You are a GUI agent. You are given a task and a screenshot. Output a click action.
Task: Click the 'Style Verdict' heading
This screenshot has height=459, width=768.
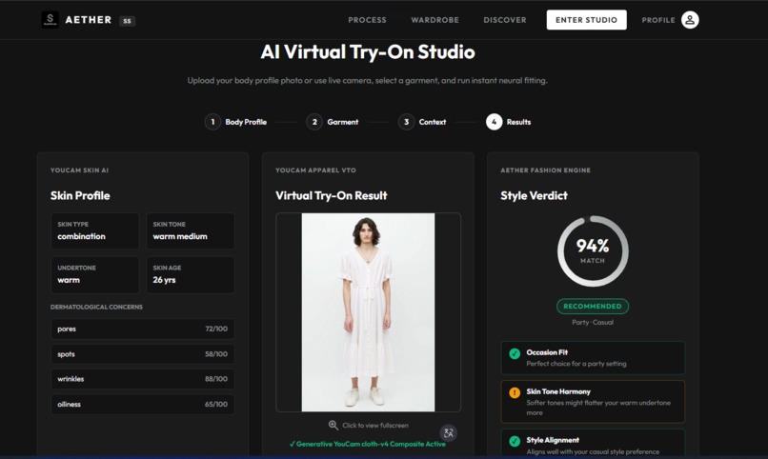(x=534, y=196)
